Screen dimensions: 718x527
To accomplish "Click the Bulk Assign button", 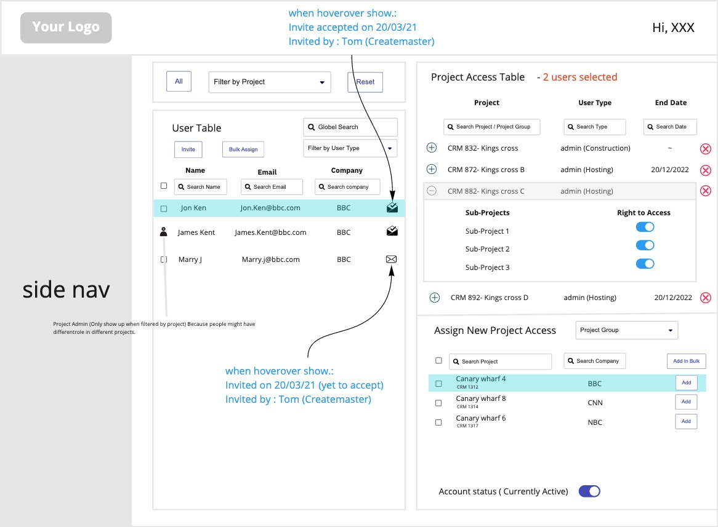I will click(243, 149).
